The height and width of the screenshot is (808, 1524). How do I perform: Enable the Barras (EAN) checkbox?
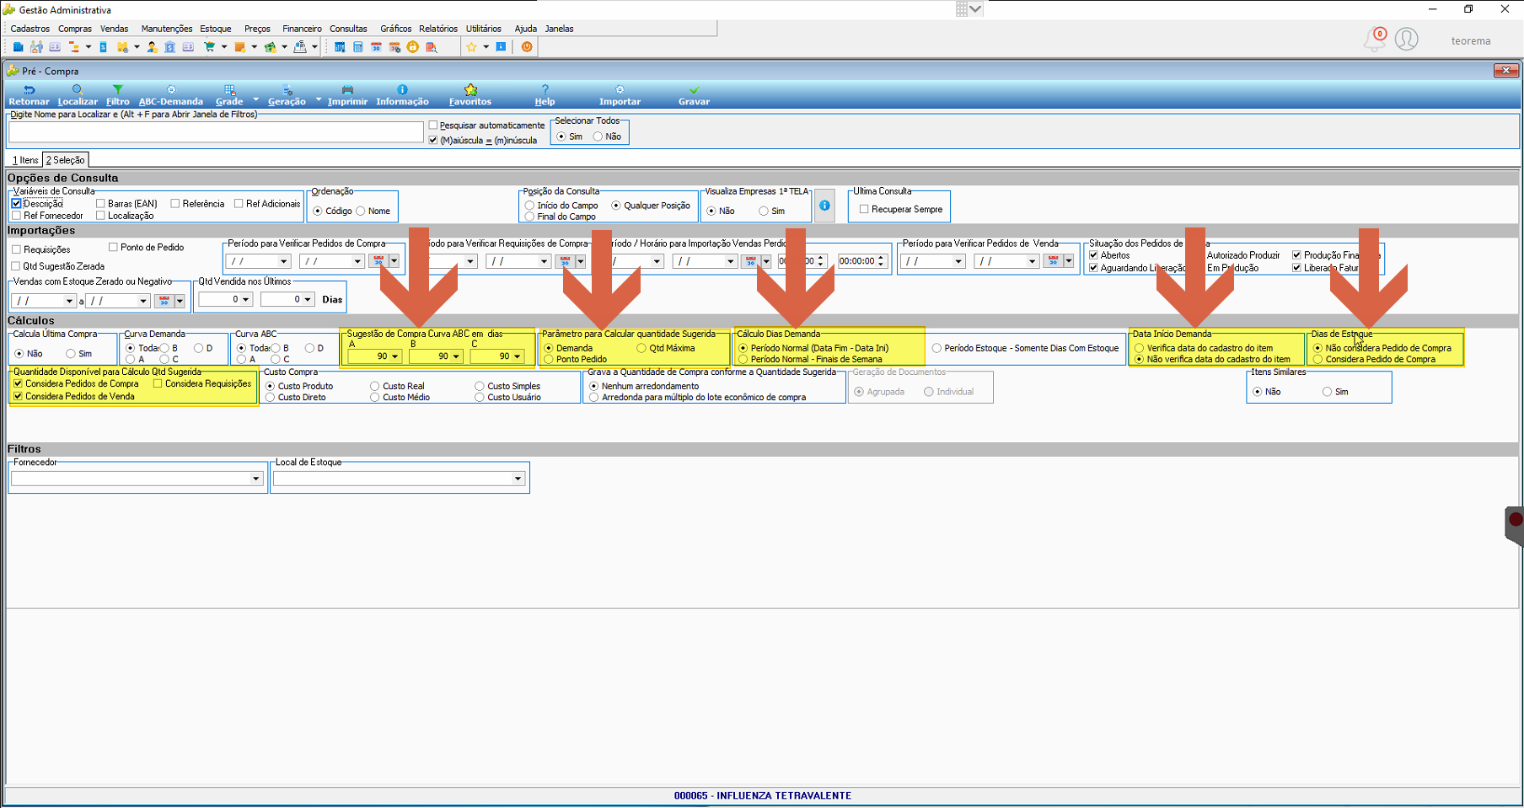click(100, 204)
